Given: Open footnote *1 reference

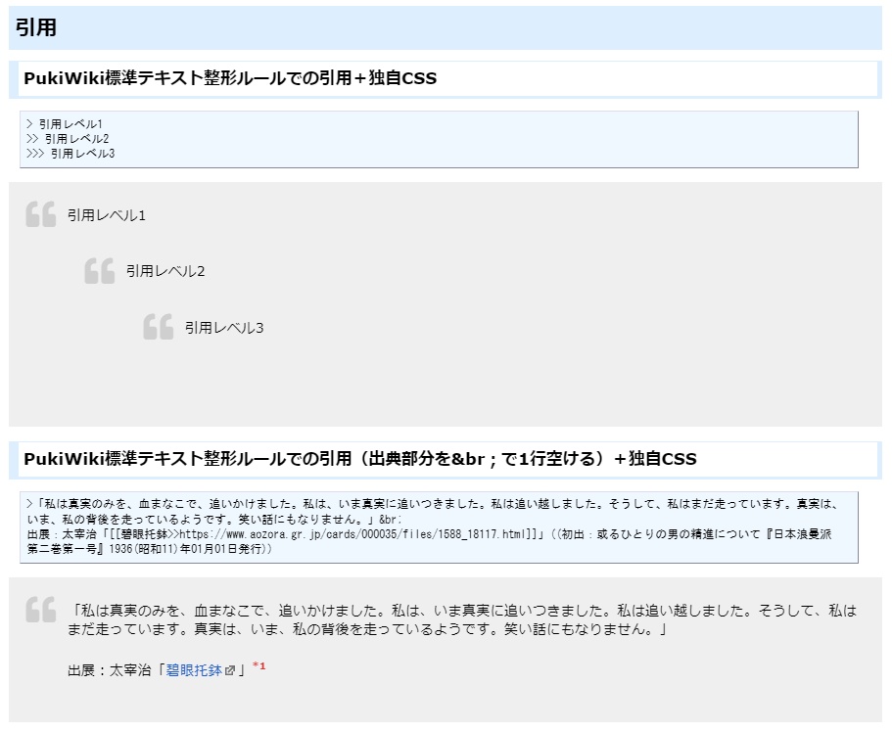Looking at the screenshot, I should [x=258, y=667].
